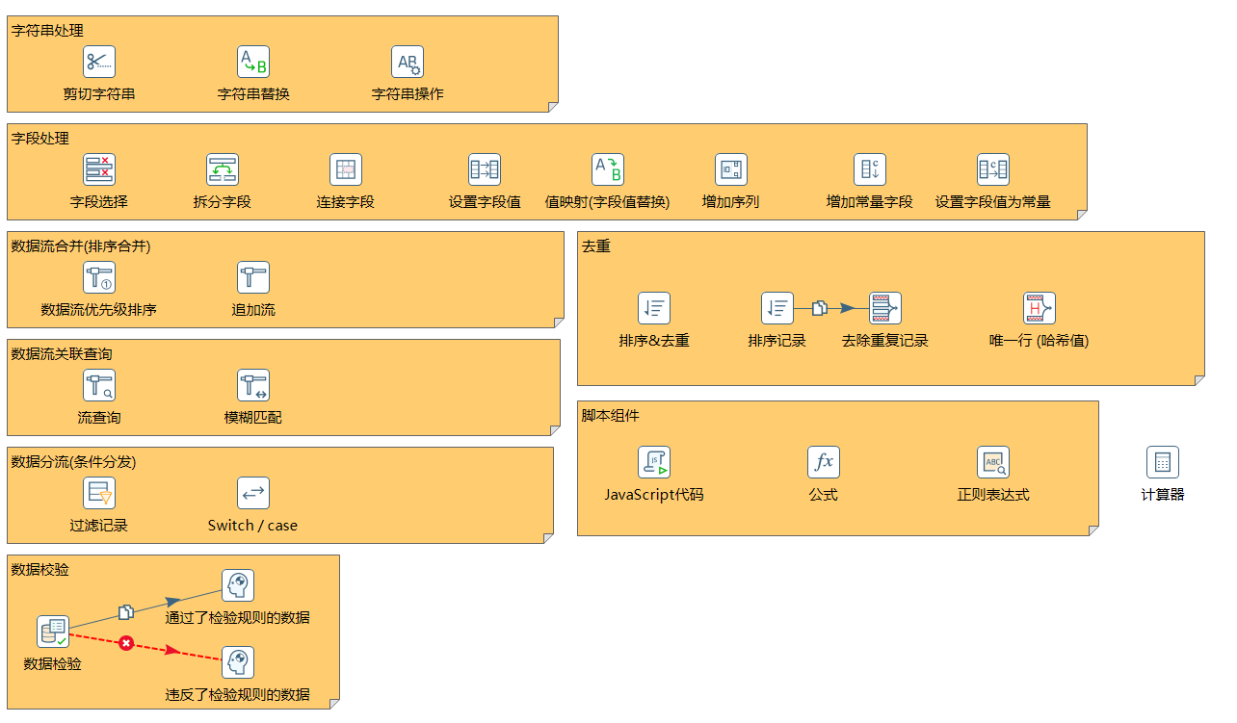The image size is (1237, 723).
Task: Click the 计算器 calculator icon
Action: tap(1162, 462)
